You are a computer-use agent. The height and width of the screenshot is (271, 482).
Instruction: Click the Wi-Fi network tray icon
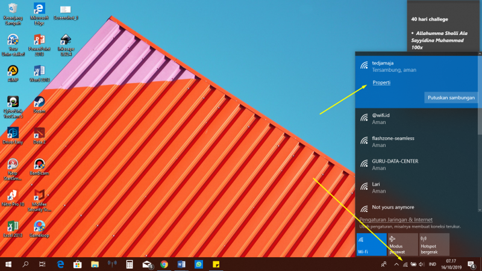(x=405, y=264)
